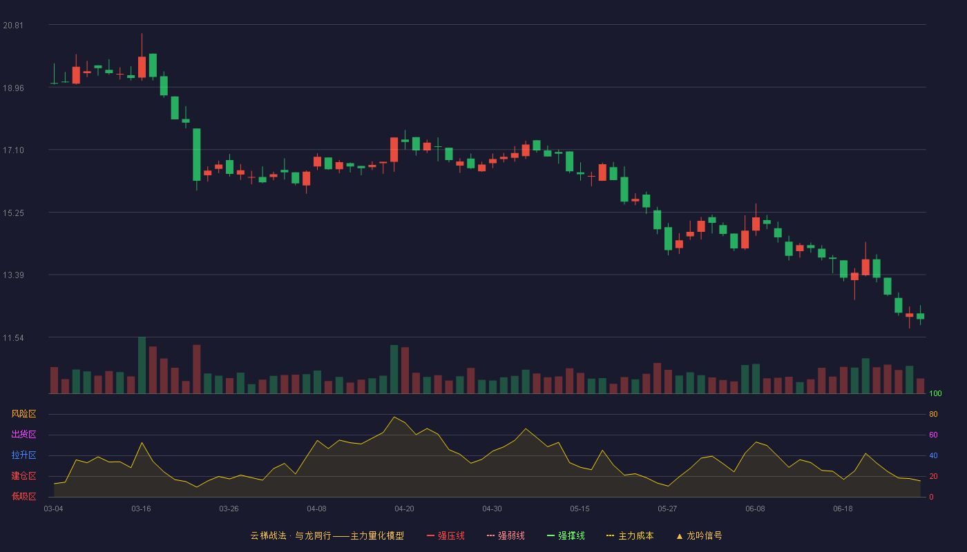The image size is (967, 552).
Task: Click the 13.39 price axis label
Action: (x=13, y=275)
